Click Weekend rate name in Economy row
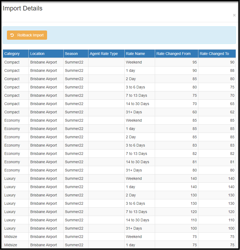The image size is (240, 250). [x=134, y=120]
